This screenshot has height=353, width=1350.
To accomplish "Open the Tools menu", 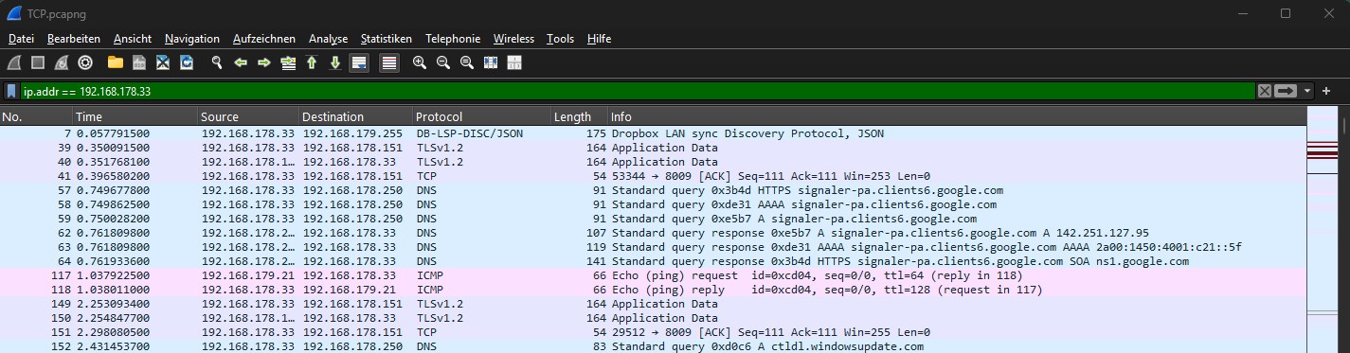I will 561,39.
